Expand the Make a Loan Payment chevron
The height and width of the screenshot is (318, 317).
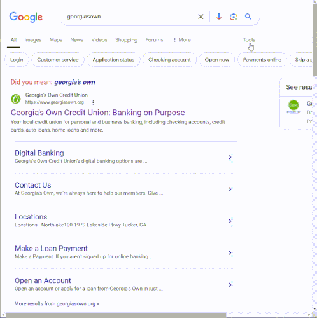click(x=230, y=252)
